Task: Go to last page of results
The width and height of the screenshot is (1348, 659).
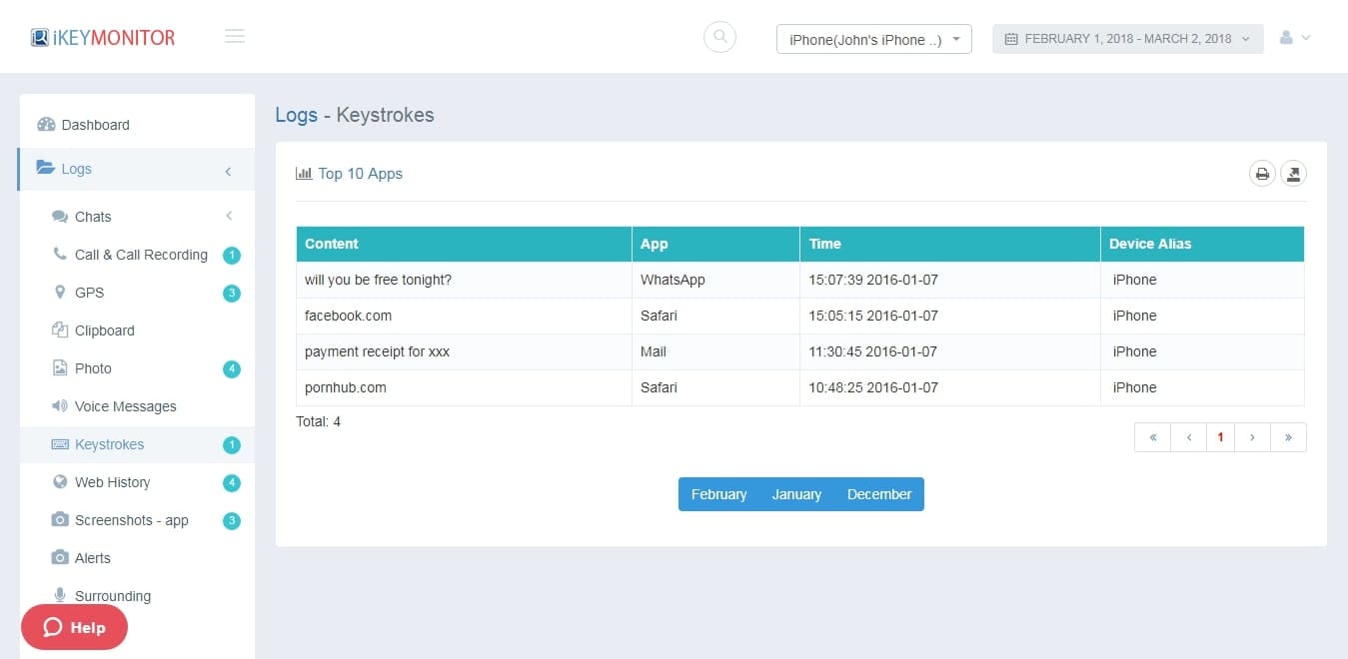Action: tap(1288, 437)
